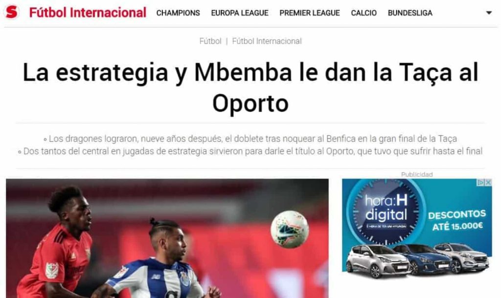Open the CALCIO navigation item

coord(364,13)
